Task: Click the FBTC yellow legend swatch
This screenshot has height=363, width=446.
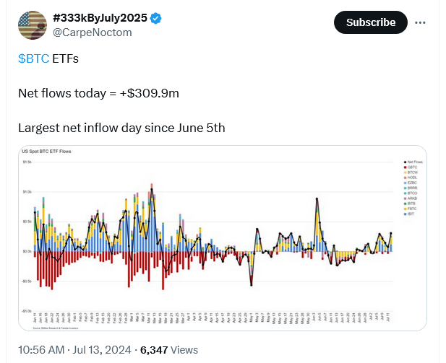Action: [404, 209]
